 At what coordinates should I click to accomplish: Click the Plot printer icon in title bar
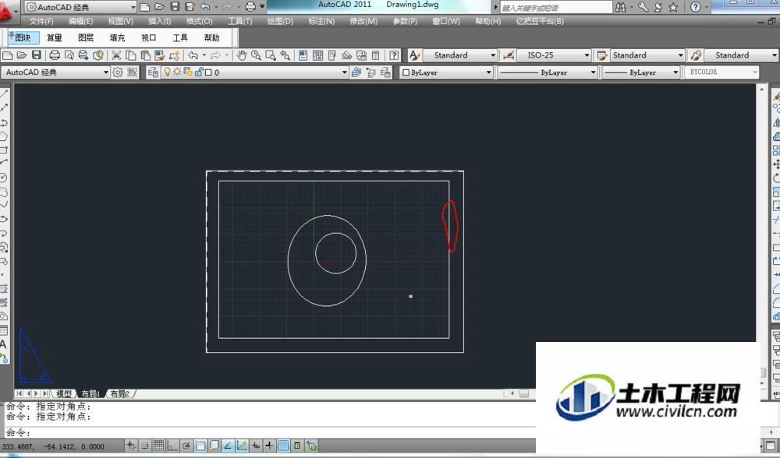coord(250,6)
